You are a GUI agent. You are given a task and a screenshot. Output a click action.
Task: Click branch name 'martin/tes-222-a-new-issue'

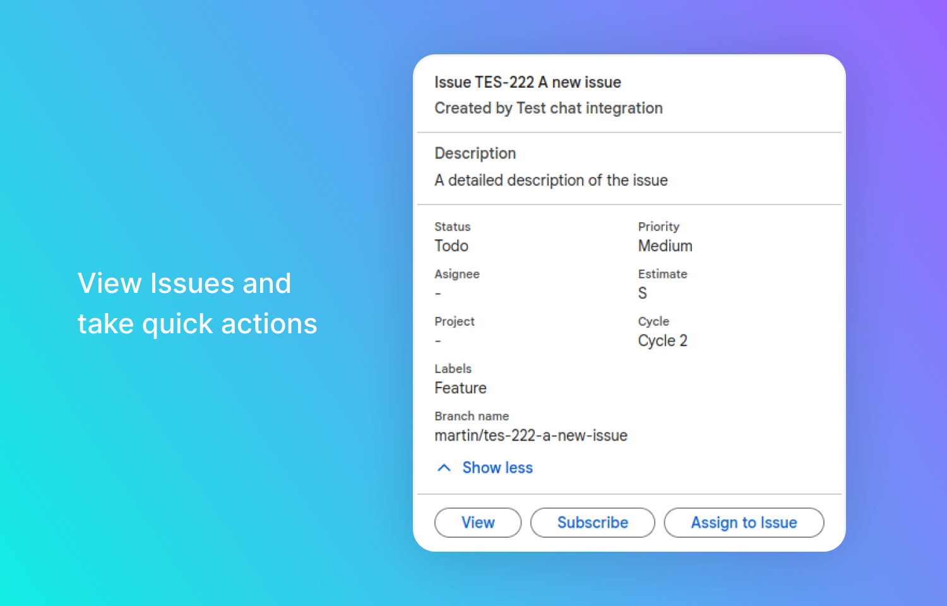pyautogui.click(x=531, y=436)
